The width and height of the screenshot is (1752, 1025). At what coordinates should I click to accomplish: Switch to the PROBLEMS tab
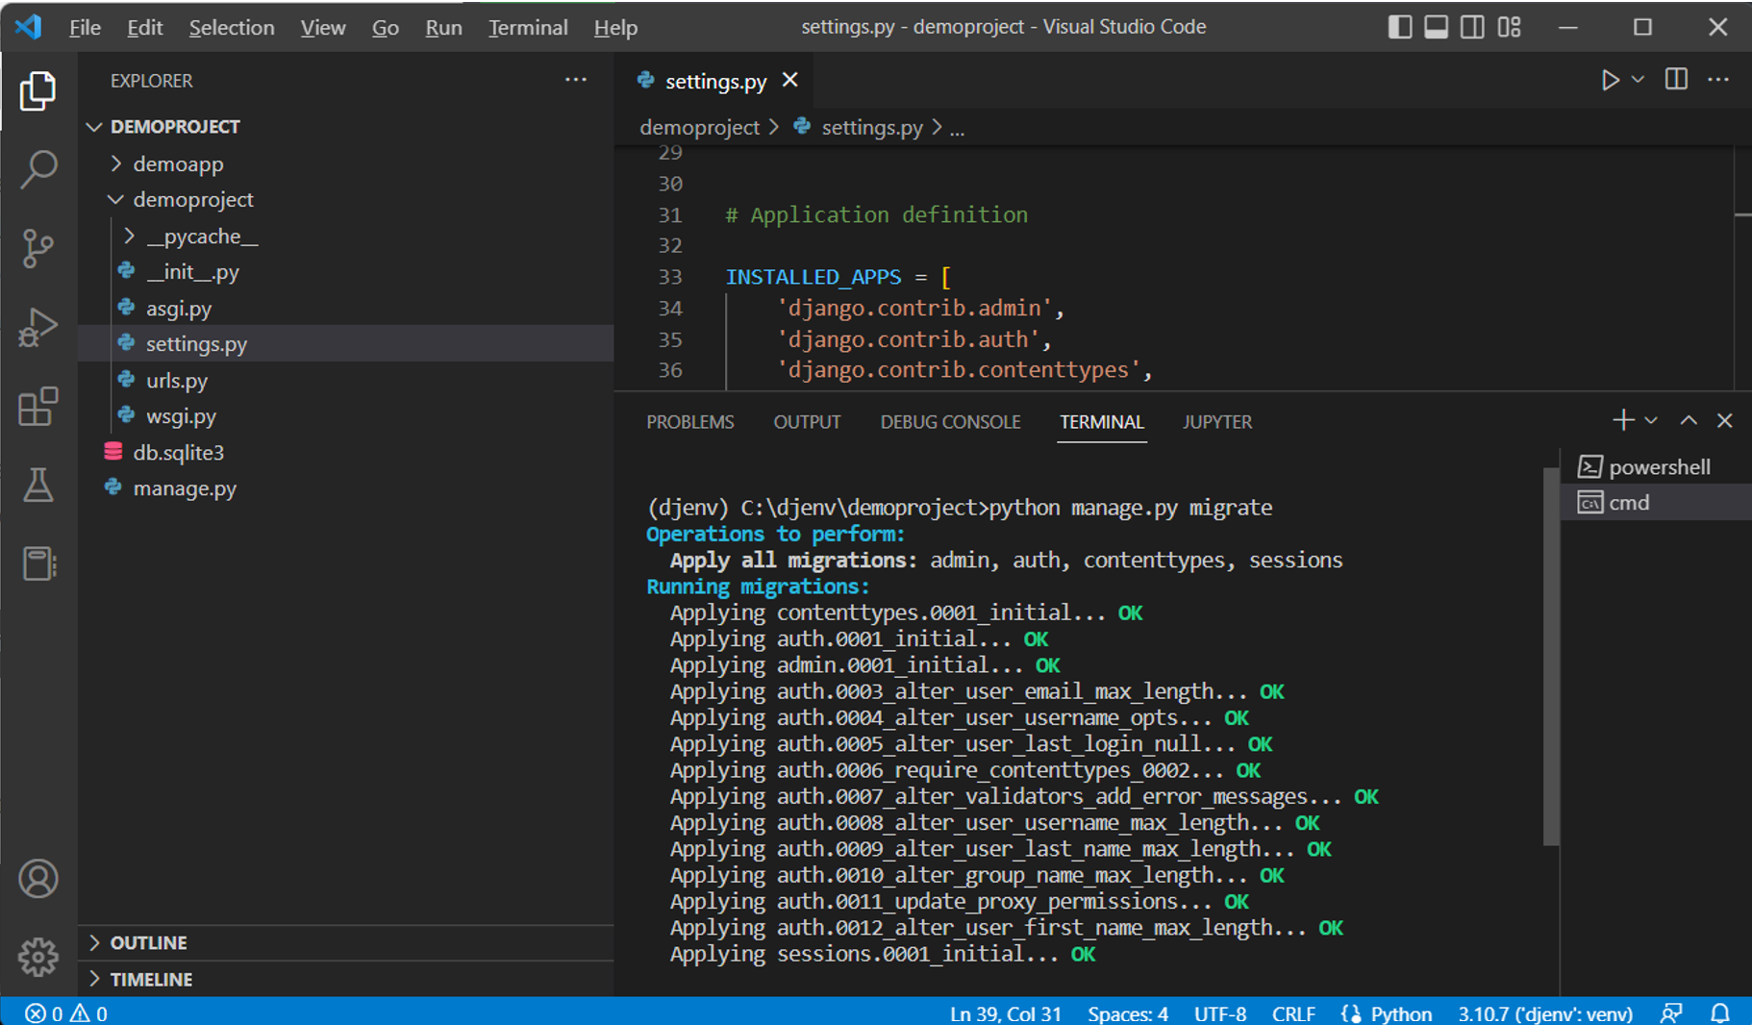[x=689, y=422]
